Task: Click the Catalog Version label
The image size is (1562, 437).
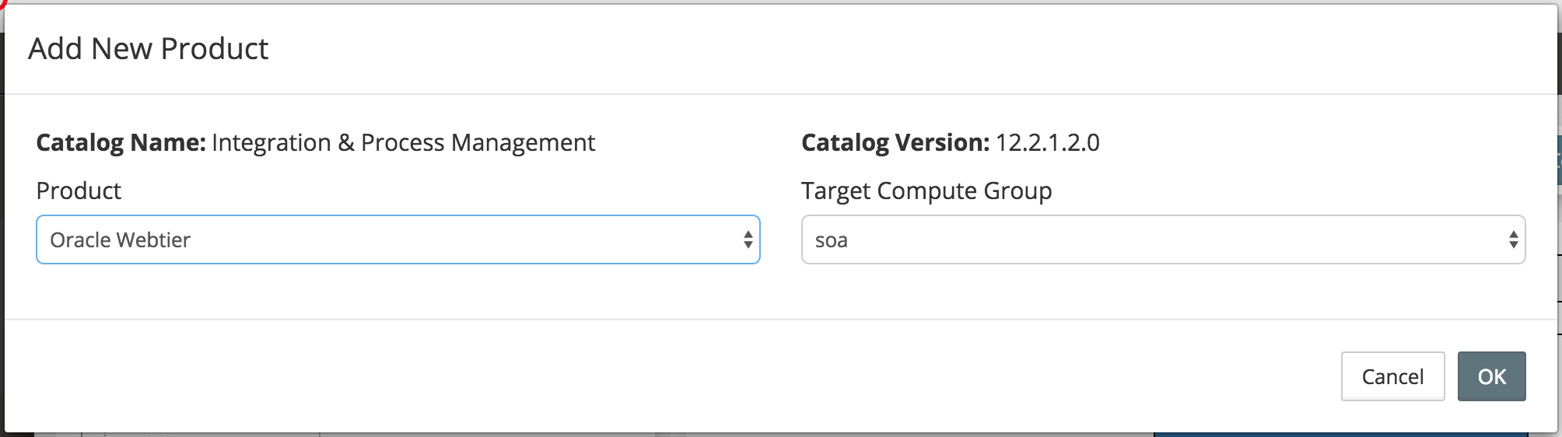Action: pyautogui.click(x=895, y=142)
